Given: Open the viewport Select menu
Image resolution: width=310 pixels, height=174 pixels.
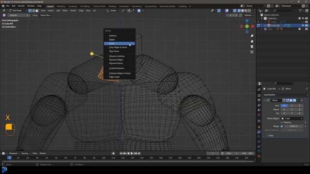Looking at the screenshot, I should pyautogui.click(x=50, y=11).
